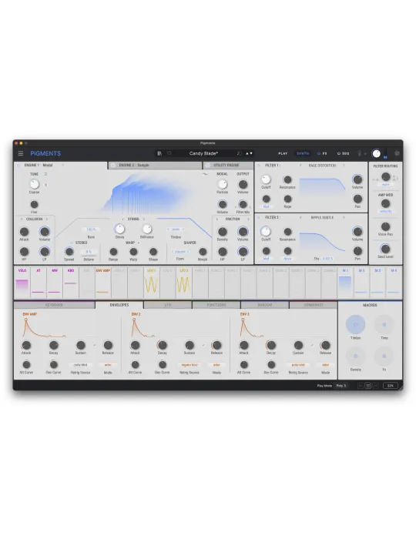Click the undo arrow in bottom bar
The width and height of the screenshot is (416, 539).
(361, 386)
